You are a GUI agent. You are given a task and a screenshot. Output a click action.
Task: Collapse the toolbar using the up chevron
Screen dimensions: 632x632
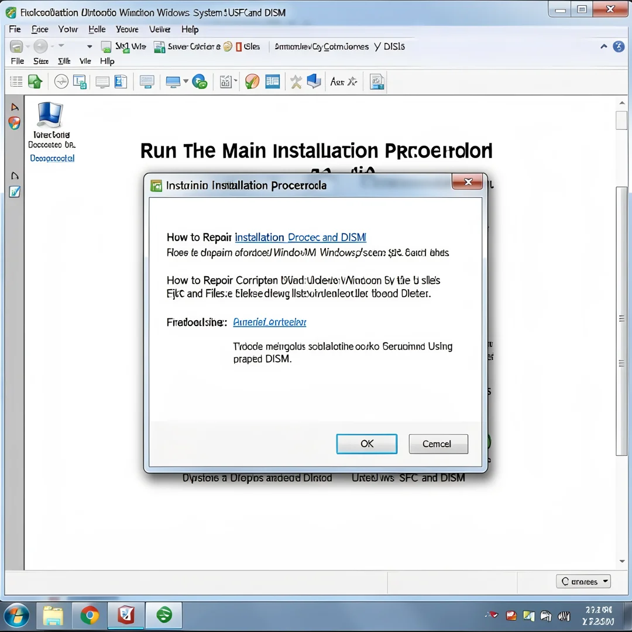coord(604,46)
